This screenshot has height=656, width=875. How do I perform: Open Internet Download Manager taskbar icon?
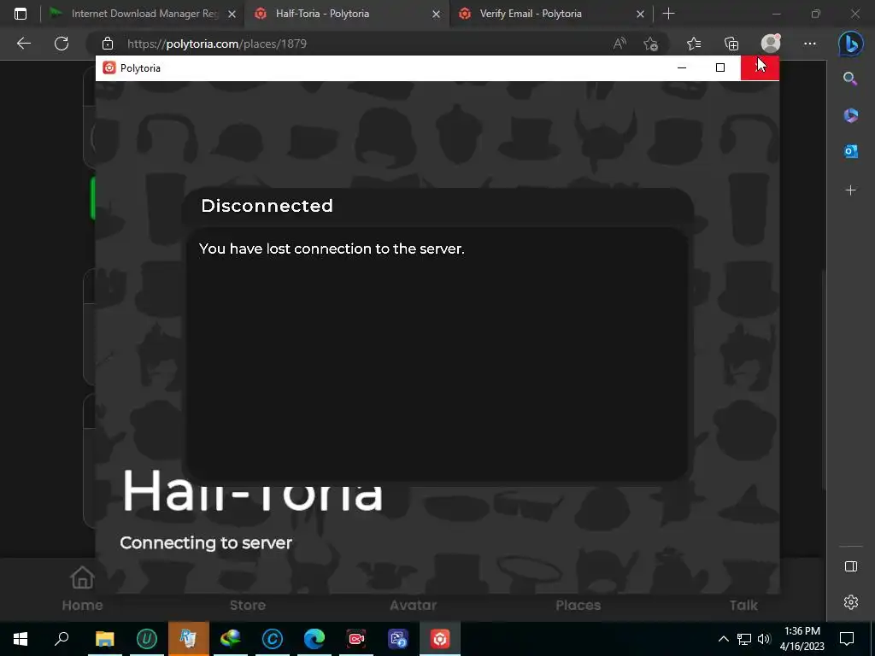pos(231,639)
